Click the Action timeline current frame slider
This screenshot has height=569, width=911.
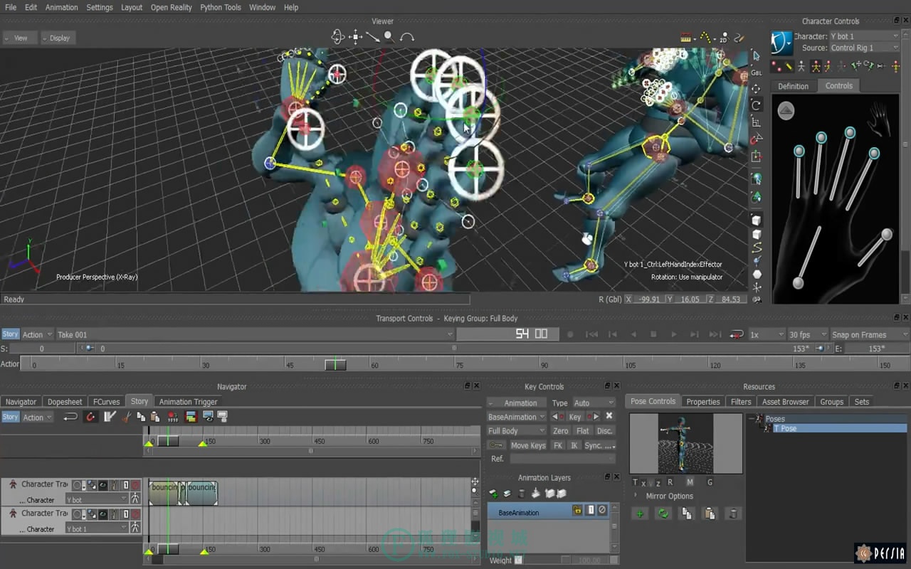point(335,364)
